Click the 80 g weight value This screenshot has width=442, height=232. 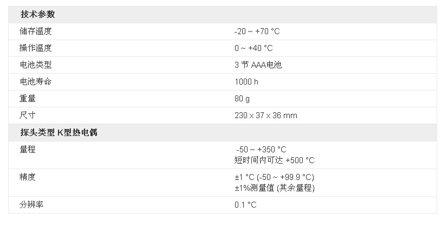pos(242,99)
